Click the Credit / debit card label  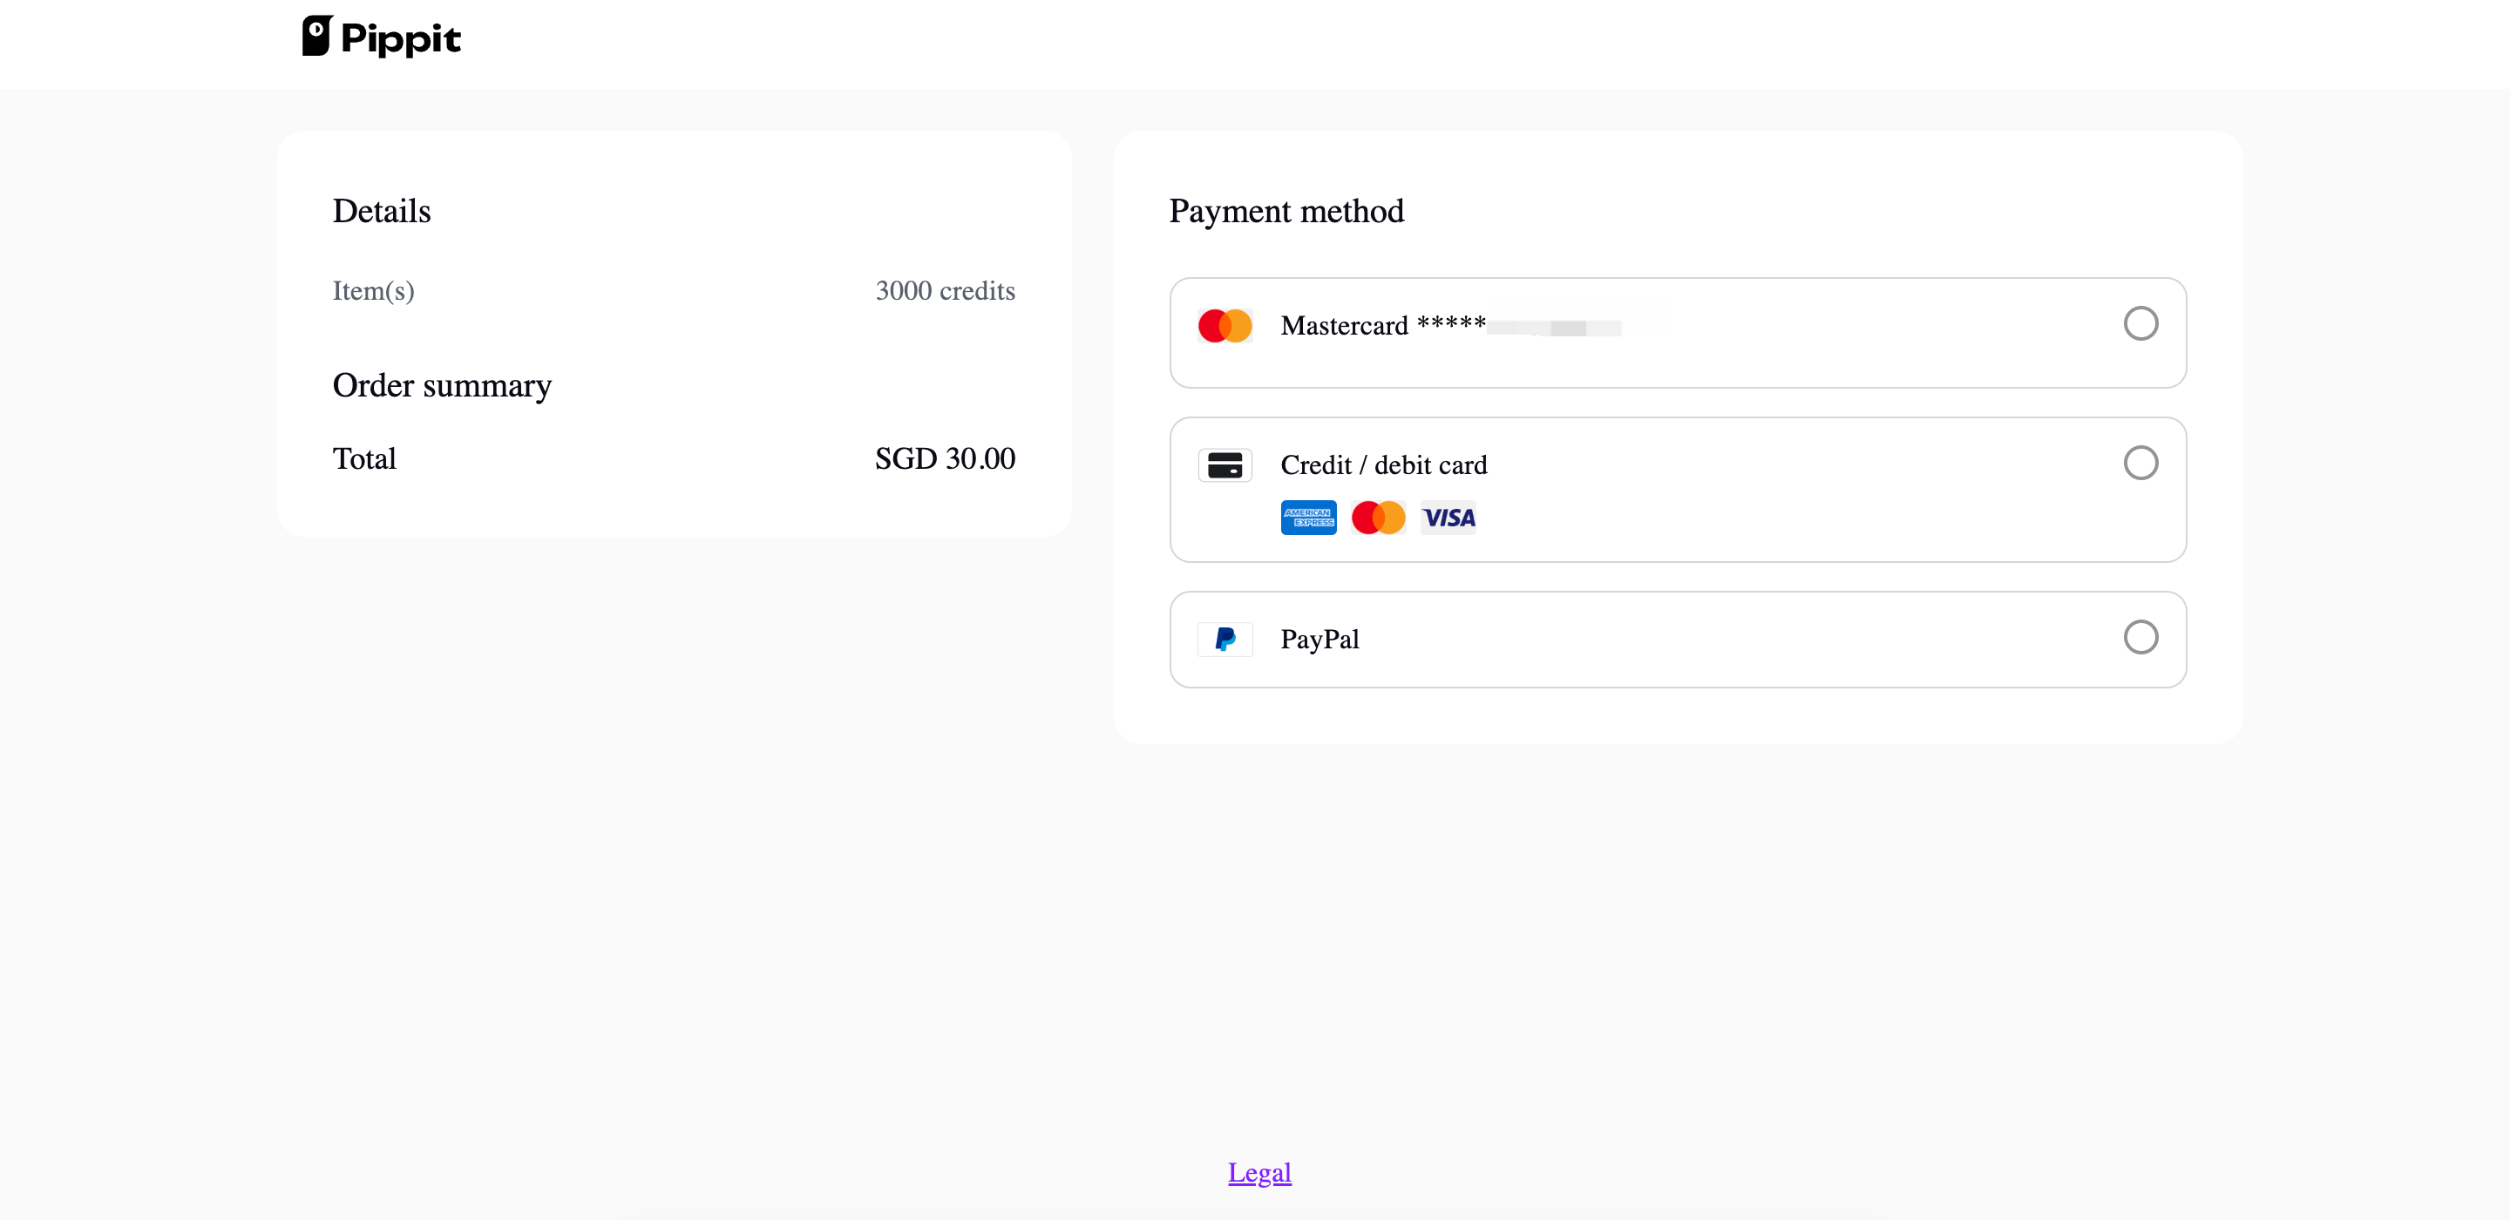tap(1382, 464)
